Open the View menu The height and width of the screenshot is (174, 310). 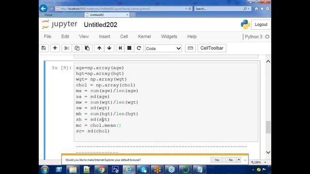(84, 37)
